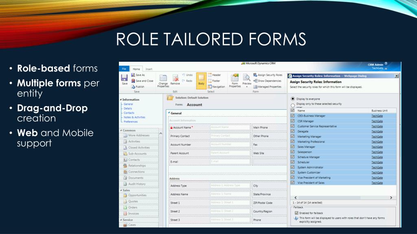
Task: Click the Redo button
Action: tap(187, 81)
